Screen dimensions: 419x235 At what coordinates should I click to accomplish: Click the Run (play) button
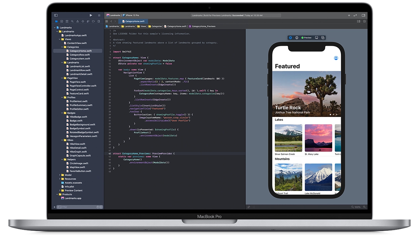[x=91, y=15]
